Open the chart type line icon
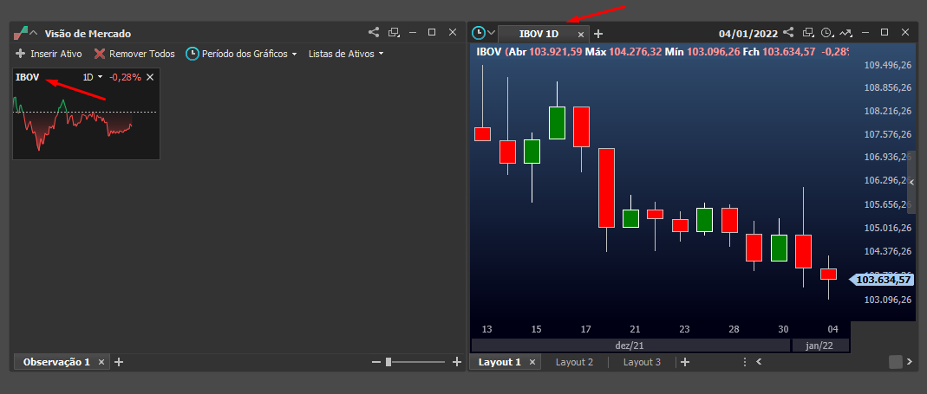 [x=846, y=33]
